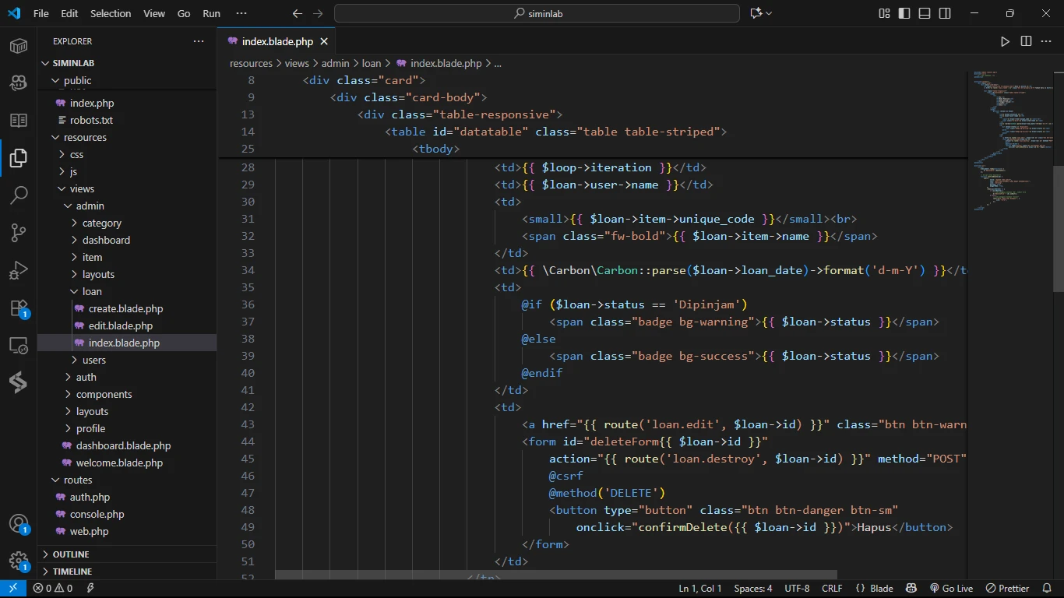Collapse the loan folder in explorer
Viewport: 1064px width, 598px height.
tap(92, 291)
